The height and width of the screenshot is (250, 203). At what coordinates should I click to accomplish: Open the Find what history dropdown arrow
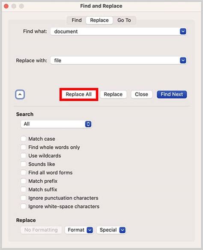tap(183, 31)
